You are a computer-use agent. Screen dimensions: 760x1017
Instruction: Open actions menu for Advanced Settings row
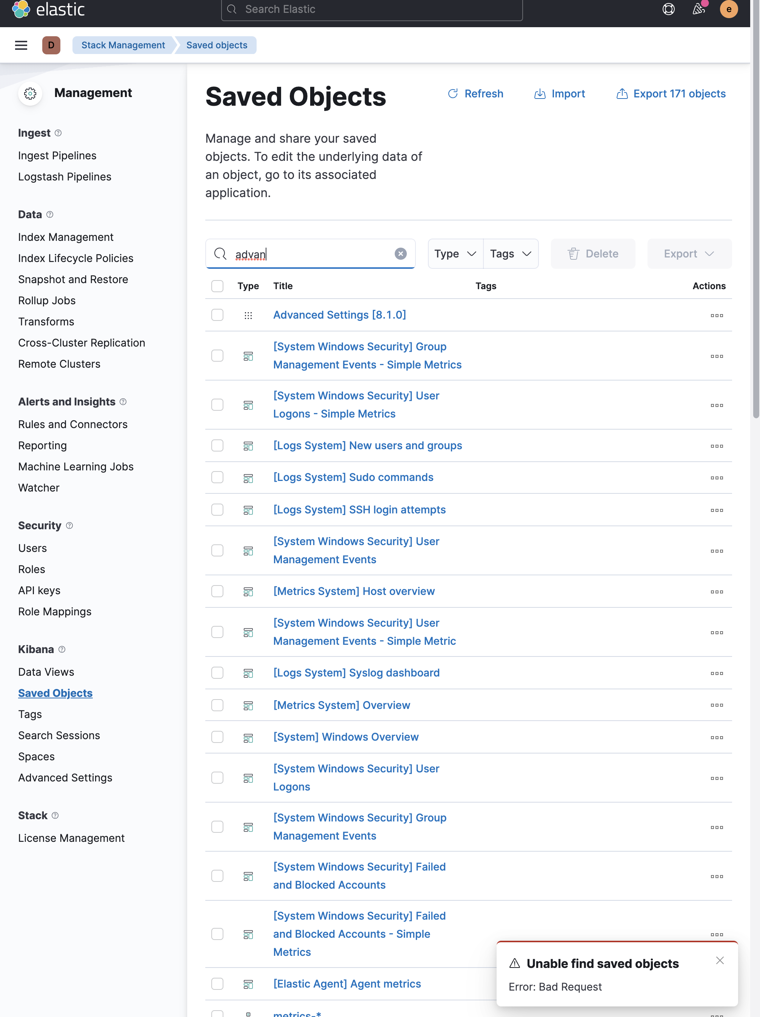click(717, 315)
